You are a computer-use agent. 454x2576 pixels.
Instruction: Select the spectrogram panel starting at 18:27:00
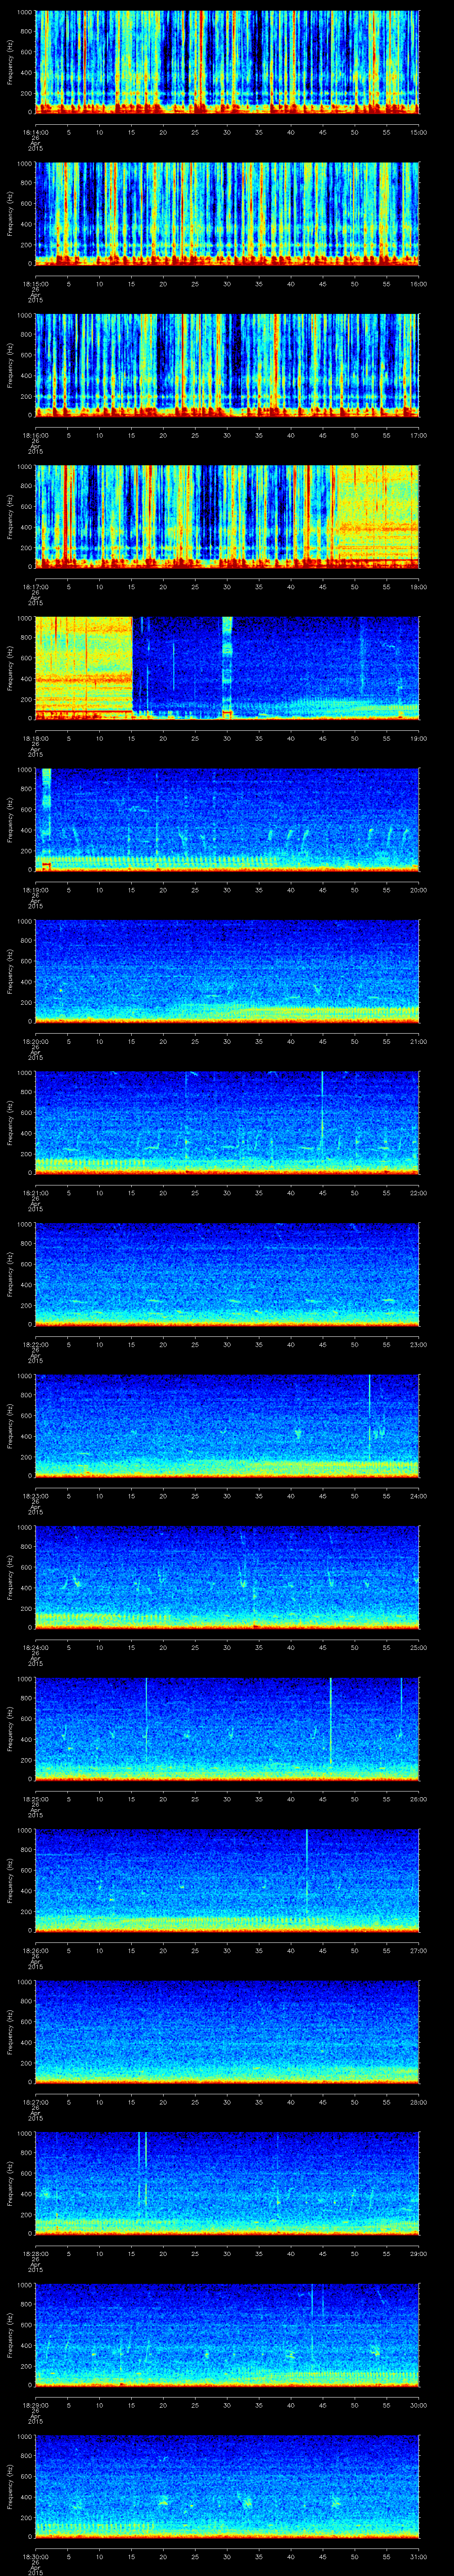[227, 2032]
